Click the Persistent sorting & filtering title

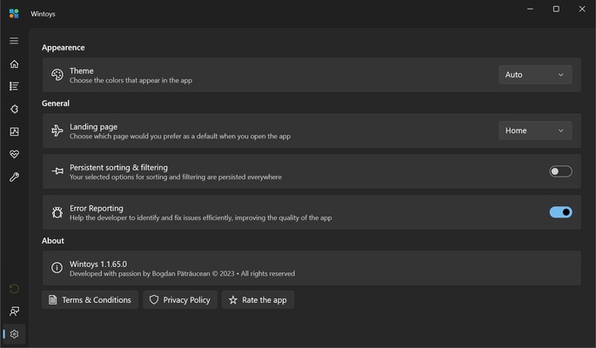[x=118, y=168]
